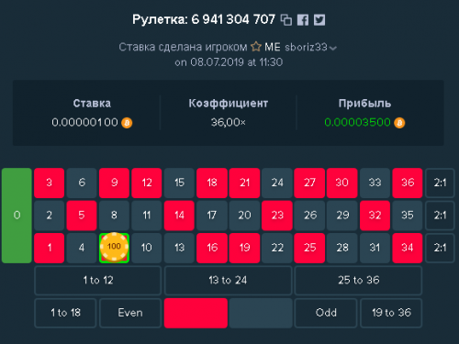
Task: Select black number 28
Action: tap(342, 248)
